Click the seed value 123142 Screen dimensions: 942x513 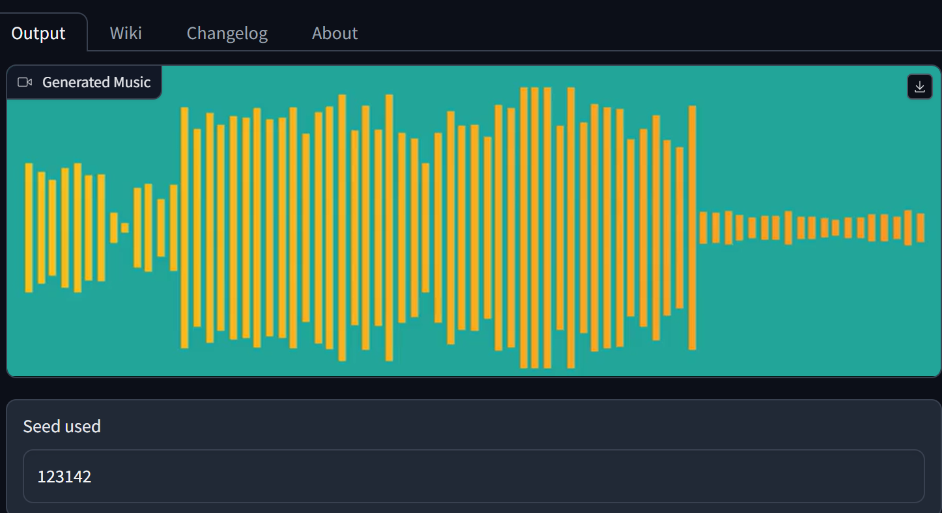[64, 477]
